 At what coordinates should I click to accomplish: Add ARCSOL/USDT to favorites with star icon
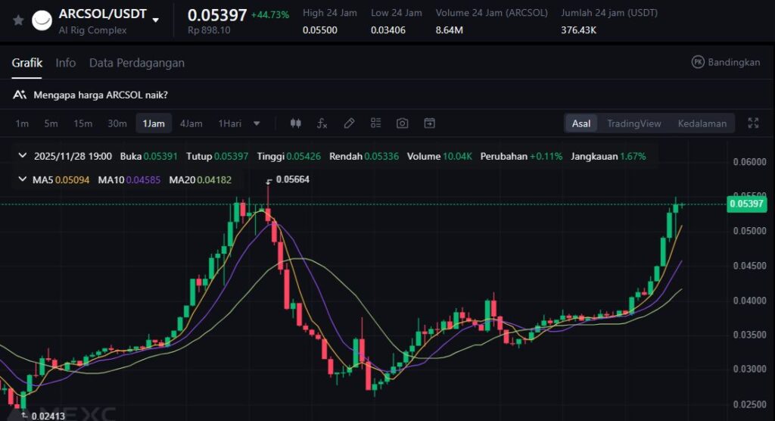[18, 20]
